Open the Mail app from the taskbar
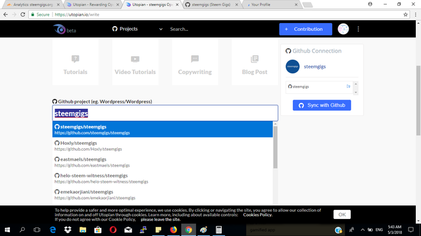 pos(128,229)
